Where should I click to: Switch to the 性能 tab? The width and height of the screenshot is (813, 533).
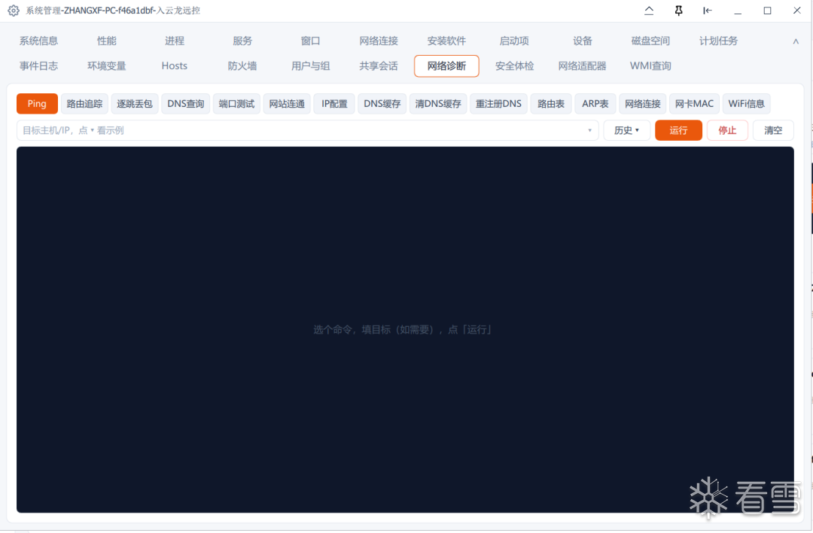[107, 41]
